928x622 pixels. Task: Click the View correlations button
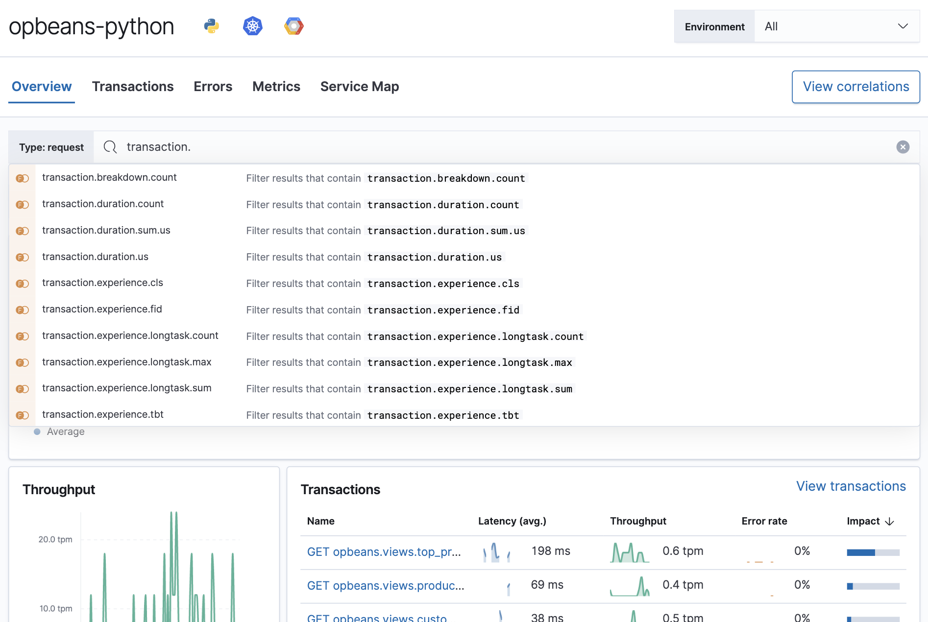point(855,87)
